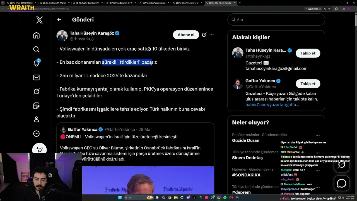The image size is (357, 201).
Task: Open Discord from the taskbar
Action: [x=188, y=198]
